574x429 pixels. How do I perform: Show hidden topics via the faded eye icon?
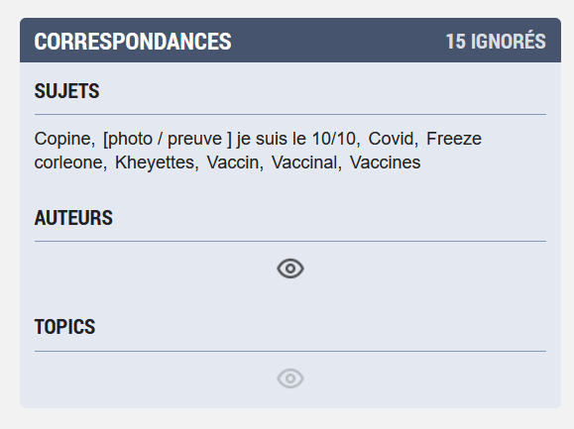[x=290, y=378]
